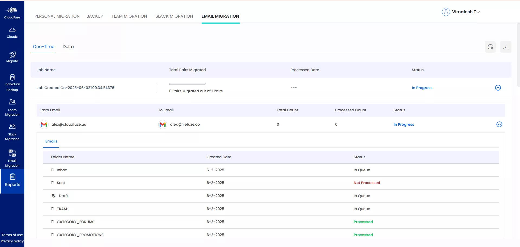Click the job's In Progress status
The image size is (520, 247).
[x=422, y=88]
